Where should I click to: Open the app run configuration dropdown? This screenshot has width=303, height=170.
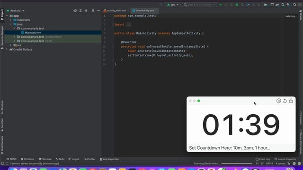coord(173,5)
